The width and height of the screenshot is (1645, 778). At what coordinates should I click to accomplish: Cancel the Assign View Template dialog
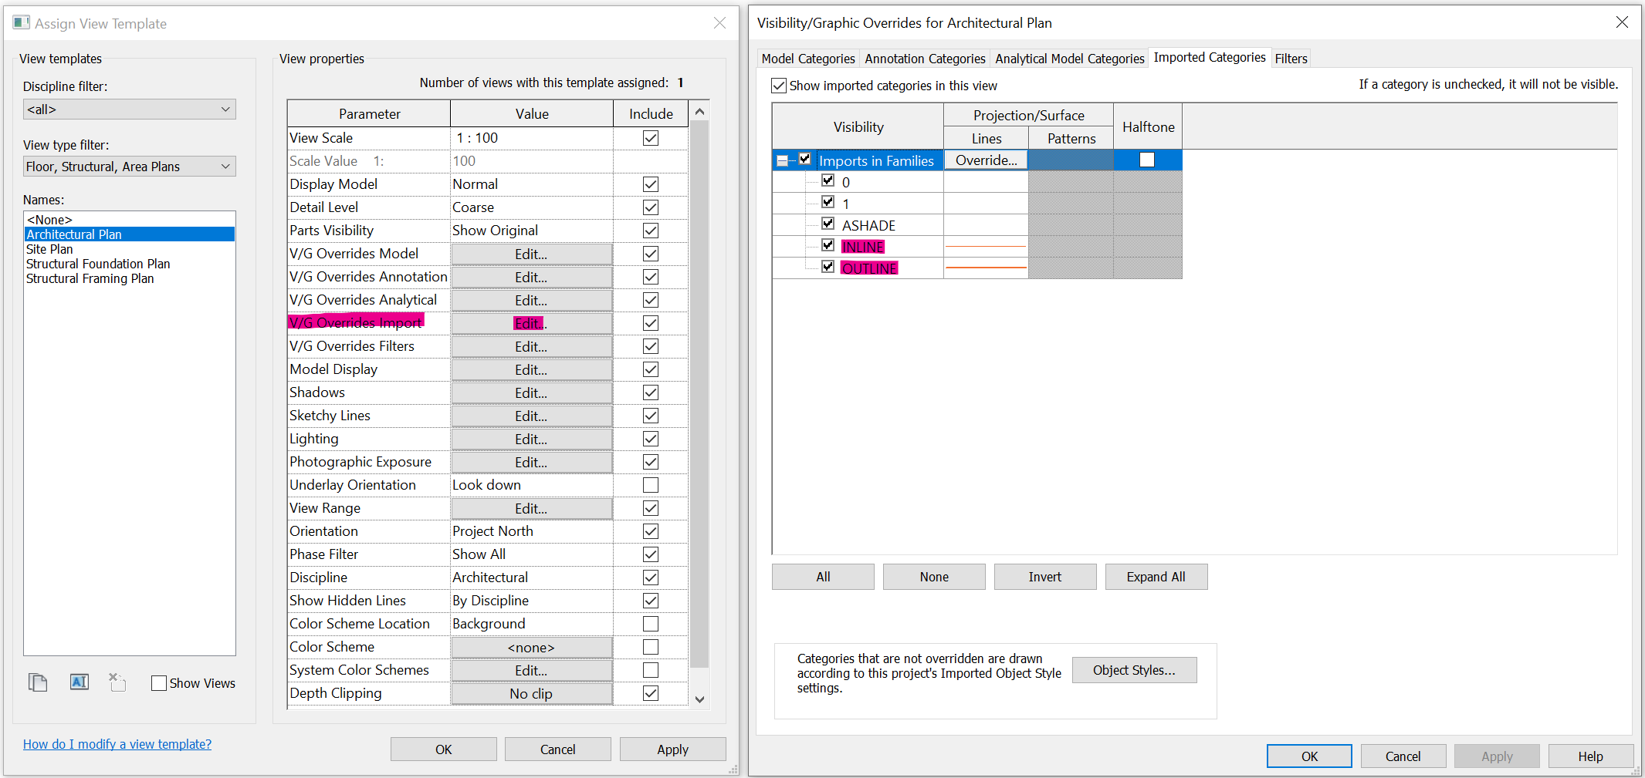pyautogui.click(x=557, y=749)
